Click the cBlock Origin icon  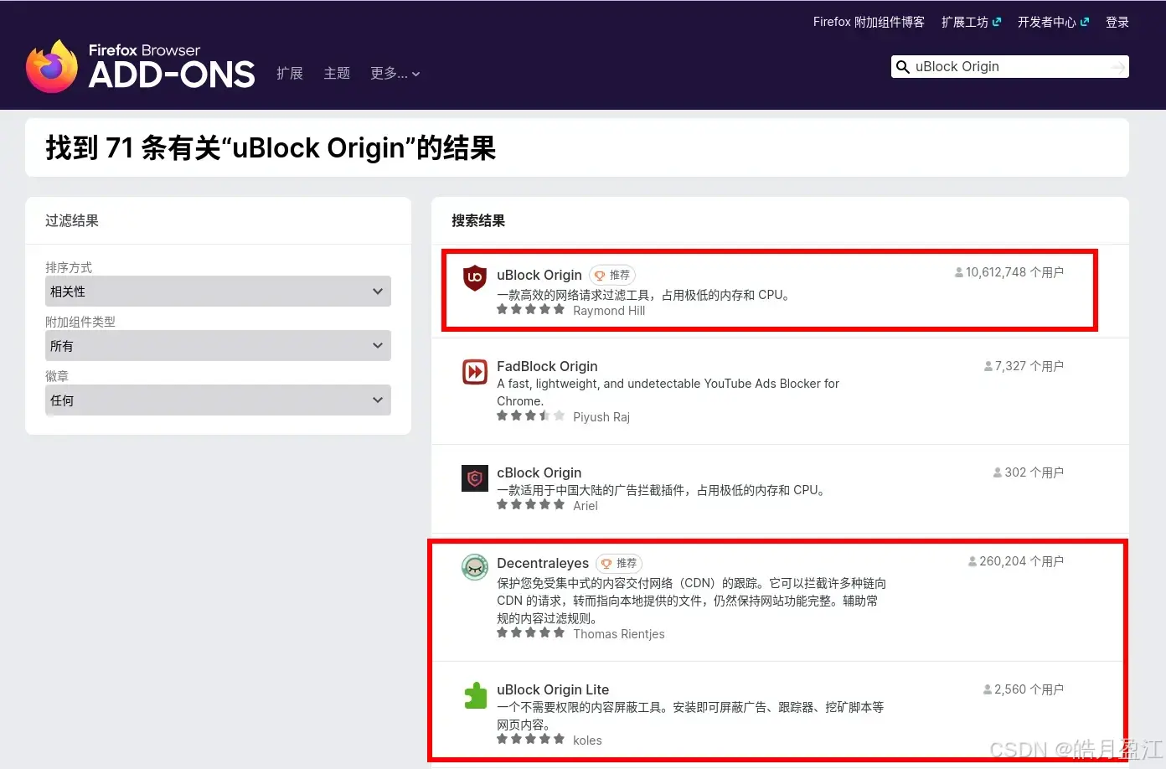click(475, 477)
